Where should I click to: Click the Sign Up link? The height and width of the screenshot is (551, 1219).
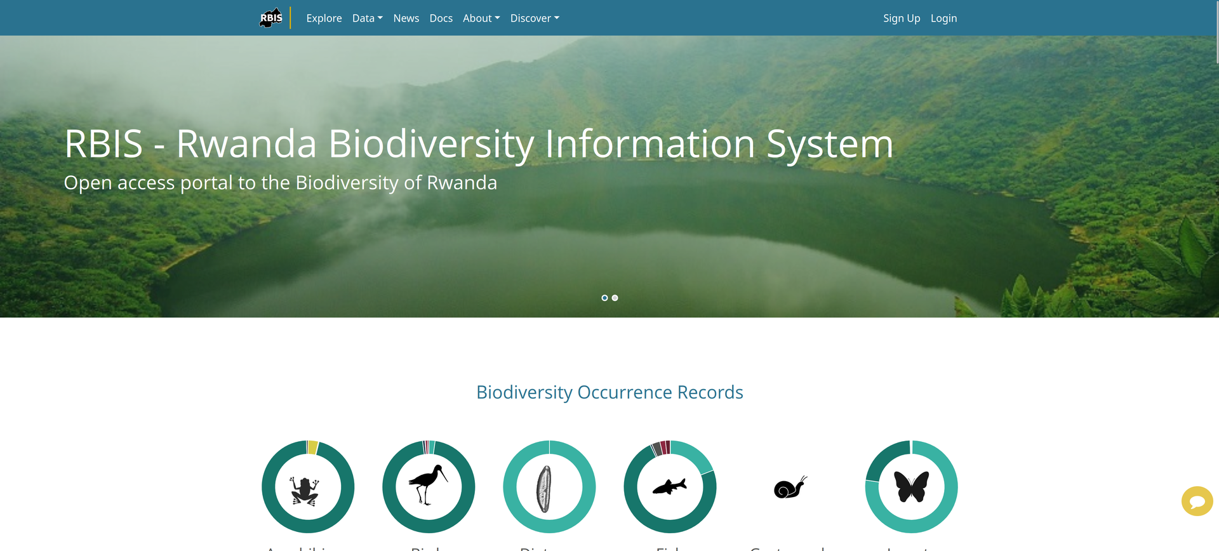coord(902,18)
